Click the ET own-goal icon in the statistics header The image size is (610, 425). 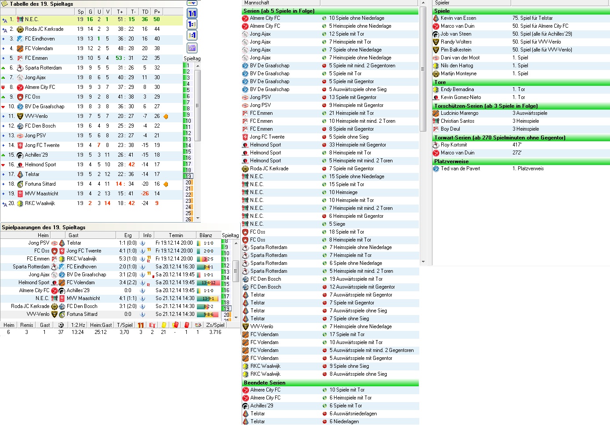[152, 325]
